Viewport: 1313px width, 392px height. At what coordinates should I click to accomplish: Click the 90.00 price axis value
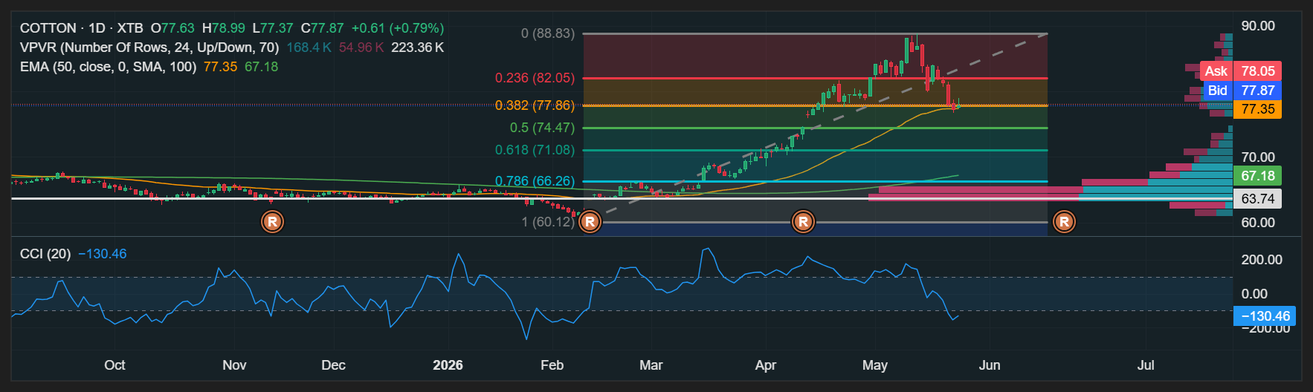coord(1258,26)
